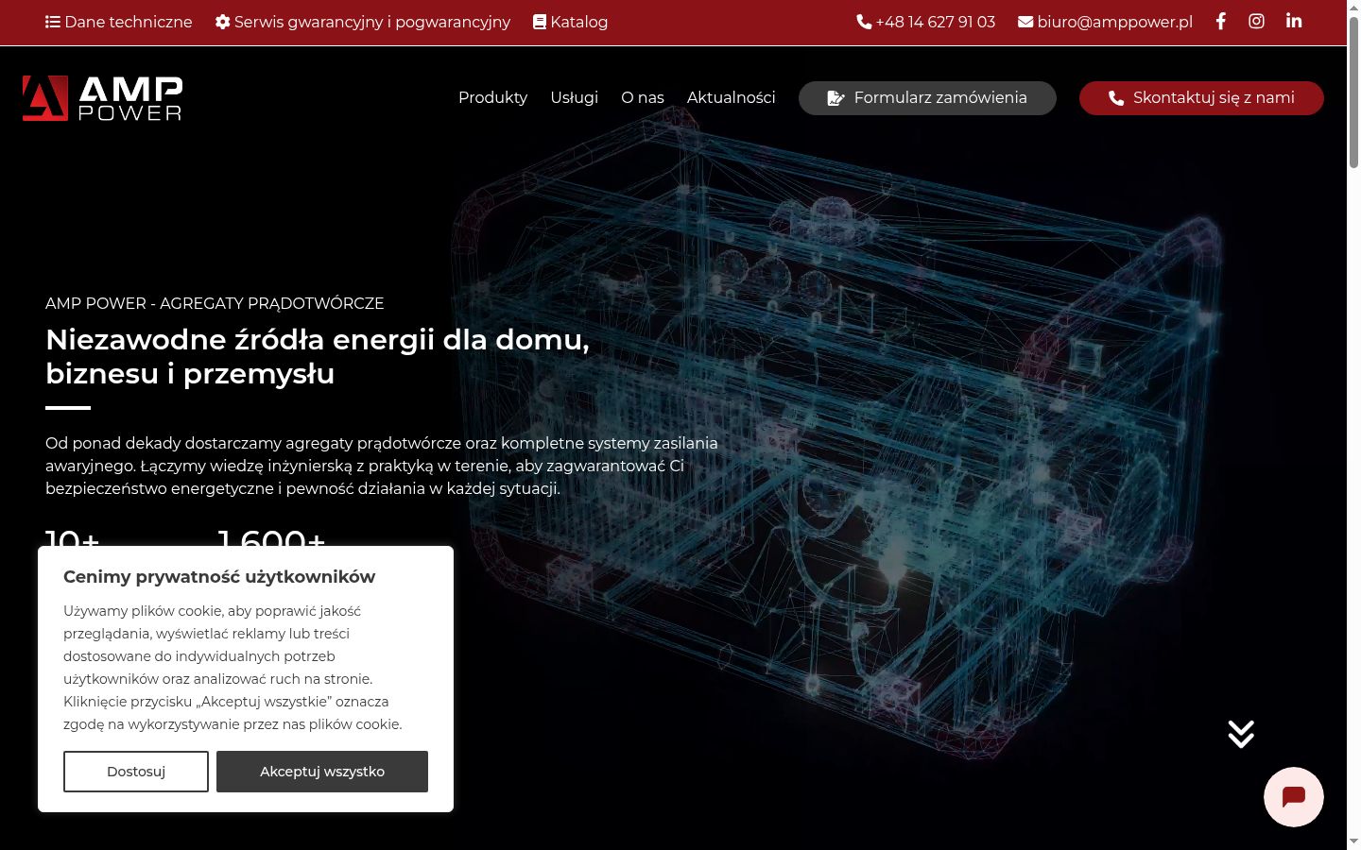Open the LinkedIn profile icon
The height and width of the screenshot is (850, 1361).
pos(1294,21)
